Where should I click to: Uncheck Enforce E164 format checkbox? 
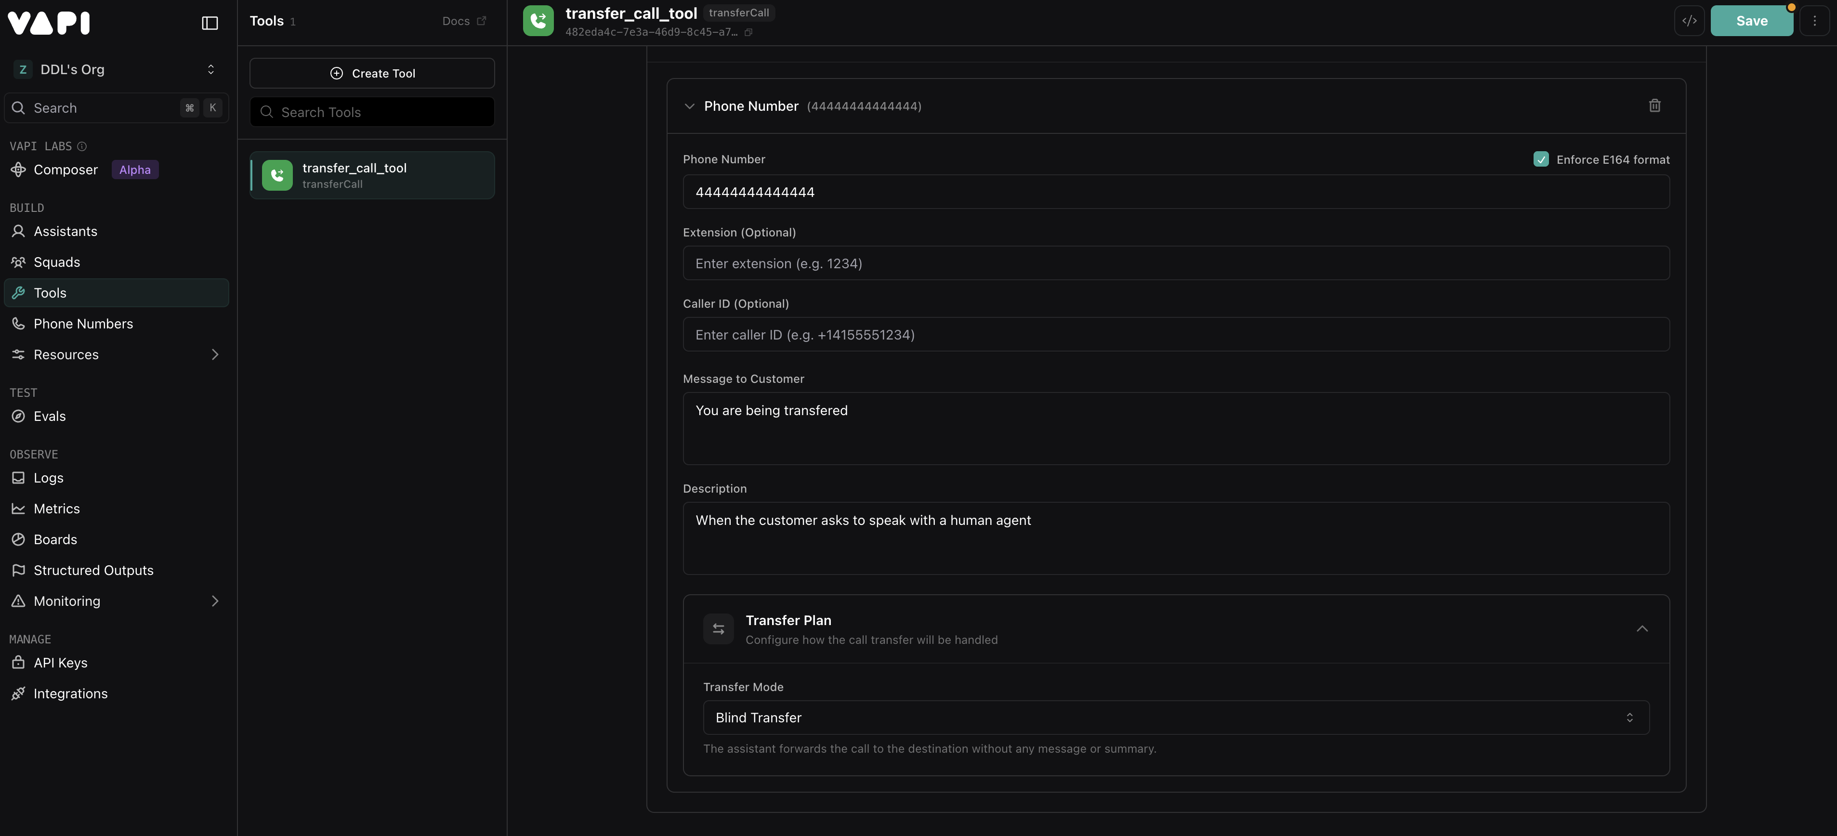tap(1540, 160)
